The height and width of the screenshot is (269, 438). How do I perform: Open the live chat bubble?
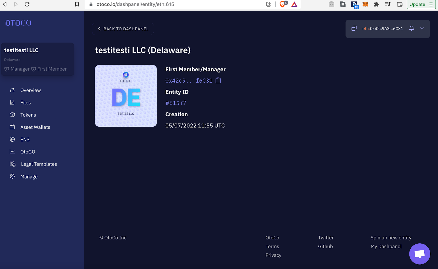click(419, 254)
